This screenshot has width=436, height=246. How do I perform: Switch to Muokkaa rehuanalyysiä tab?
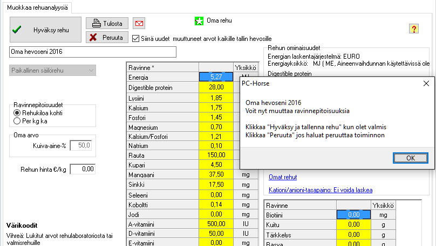pyautogui.click(x=37, y=6)
